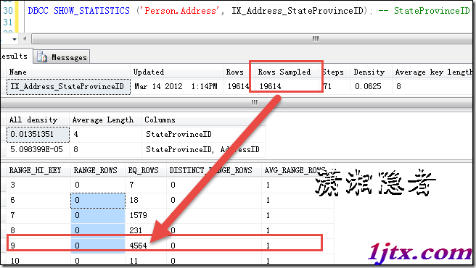Select the Updated column header
476x268 pixels.
pos(176,72)
